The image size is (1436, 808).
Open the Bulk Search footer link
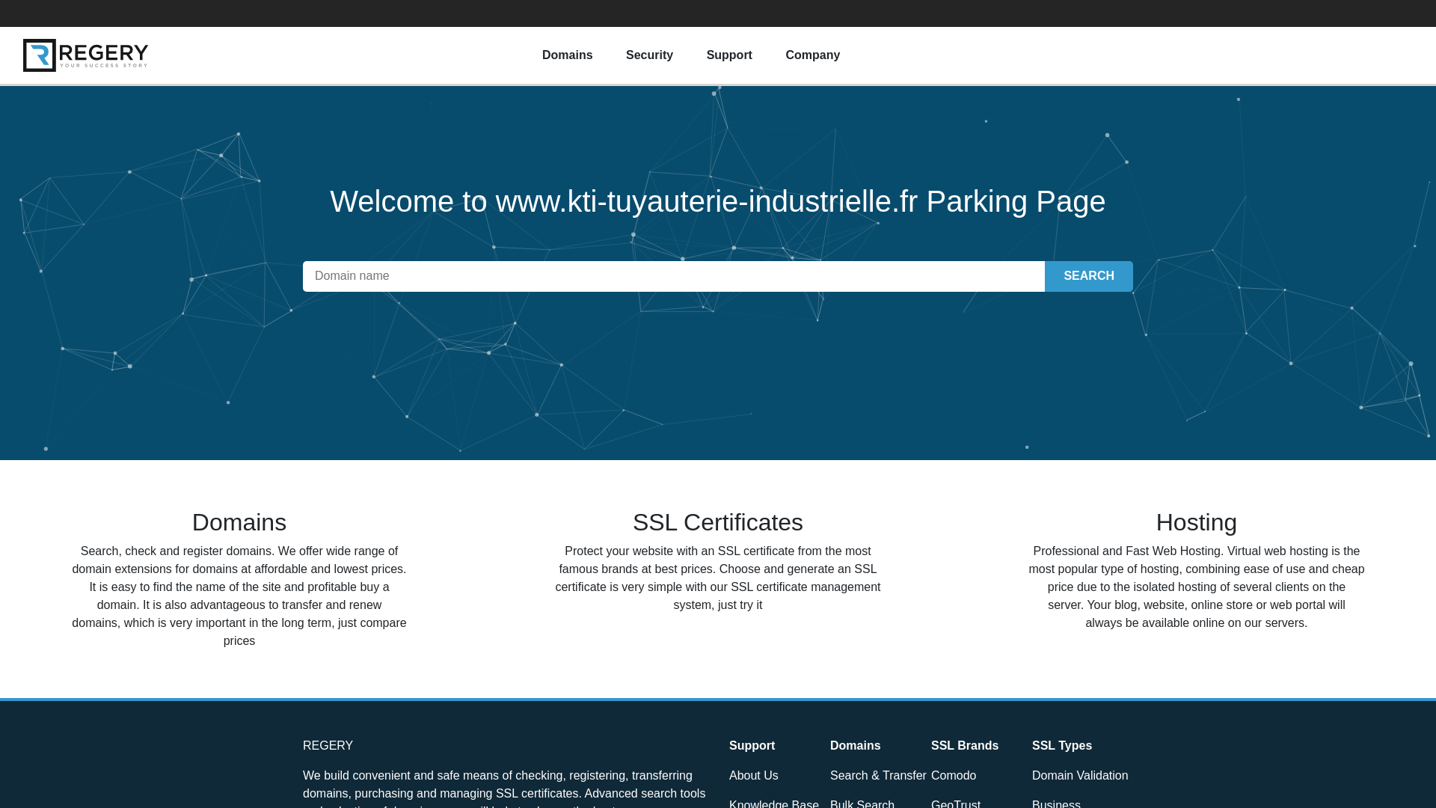pyautogui.click(x=862, y=804)
